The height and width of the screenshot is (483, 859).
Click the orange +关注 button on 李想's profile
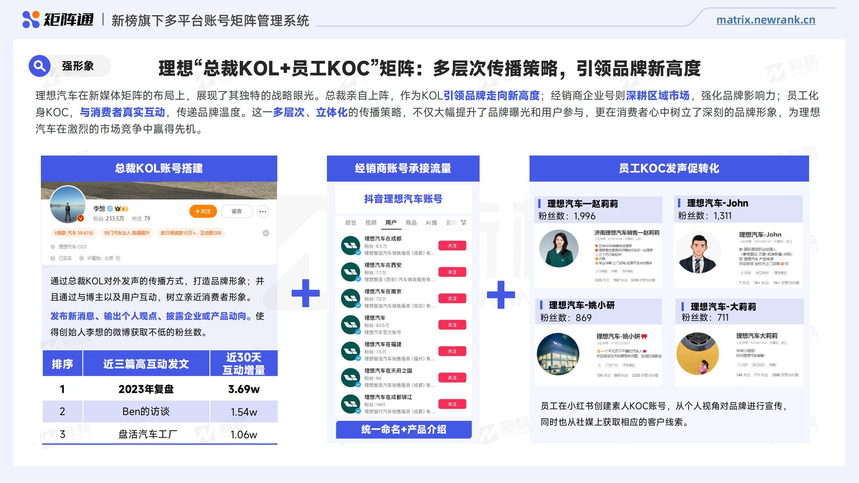pos(203,211)
